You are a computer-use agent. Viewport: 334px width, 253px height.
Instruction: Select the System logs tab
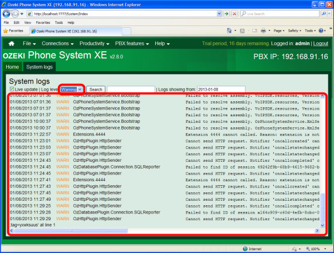[40, 67]
